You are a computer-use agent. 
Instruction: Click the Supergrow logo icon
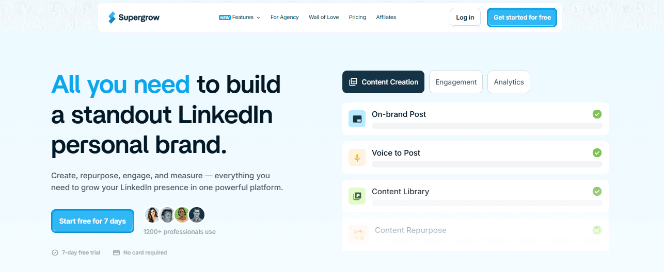pyautogui.click(x=112, y=18)
